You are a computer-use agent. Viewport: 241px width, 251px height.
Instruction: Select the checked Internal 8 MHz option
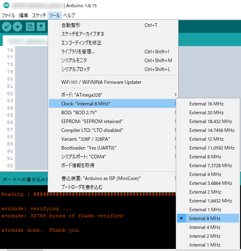[x=208, y=219]
